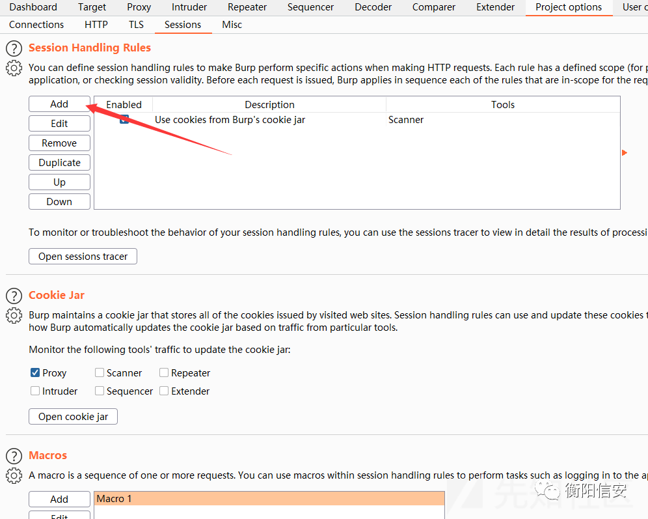
Task: Toggle the Proxy cookie jar checkbox
Action: point(35,373)
